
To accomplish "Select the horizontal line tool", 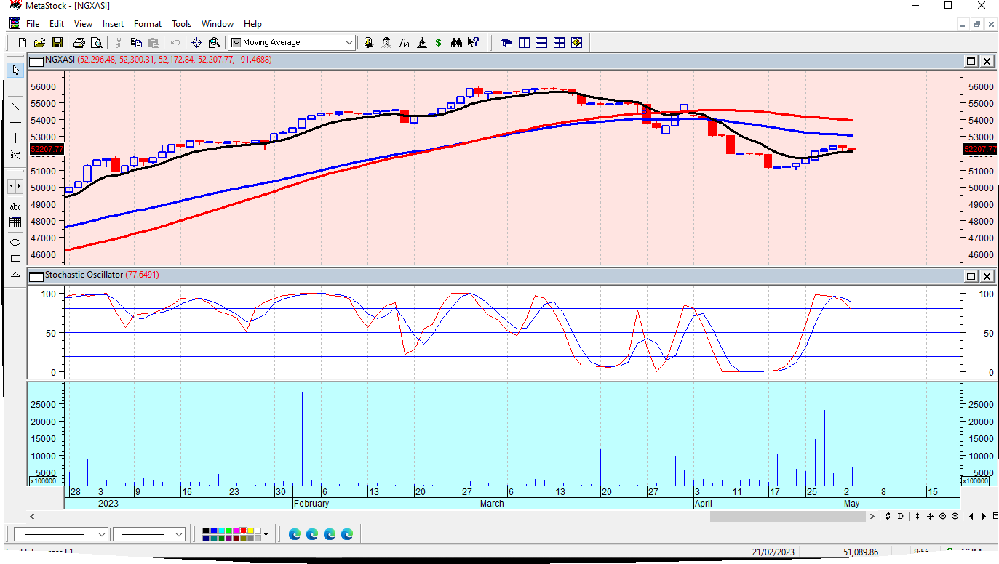I will point(15,121).
